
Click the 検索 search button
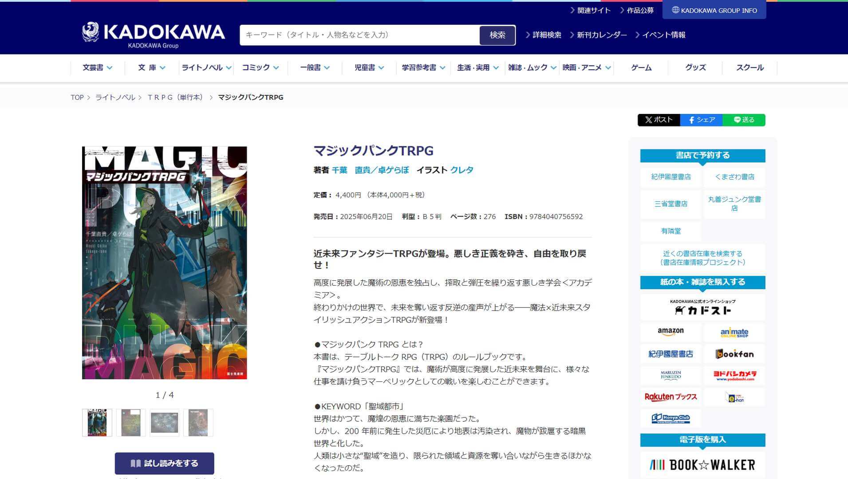[497, 35]
